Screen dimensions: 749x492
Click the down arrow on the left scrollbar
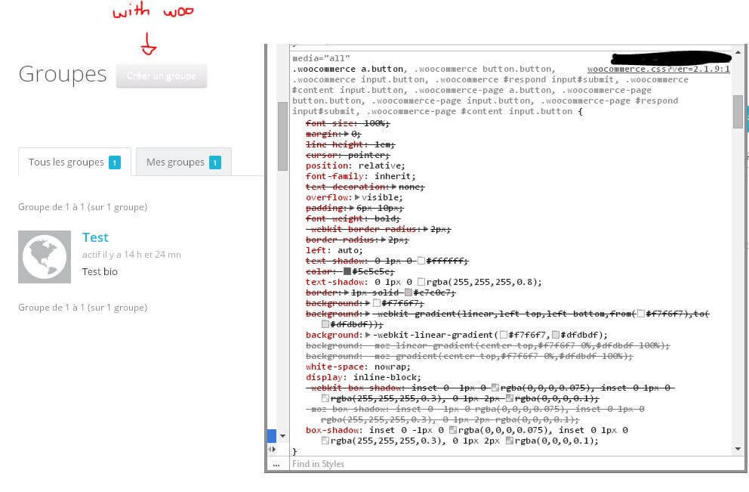tap(282, 436)
